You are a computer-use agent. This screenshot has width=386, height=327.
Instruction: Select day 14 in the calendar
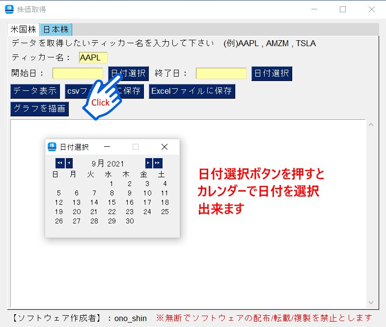[x=94, y=202]
